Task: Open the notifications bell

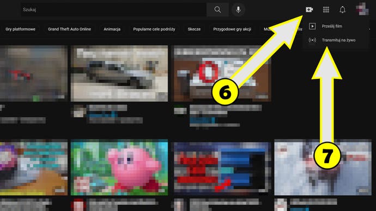Action: [342, 10]
